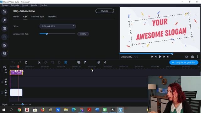Mute the overlay track audio
Screen dimensions: 201x113
point(6,82)
